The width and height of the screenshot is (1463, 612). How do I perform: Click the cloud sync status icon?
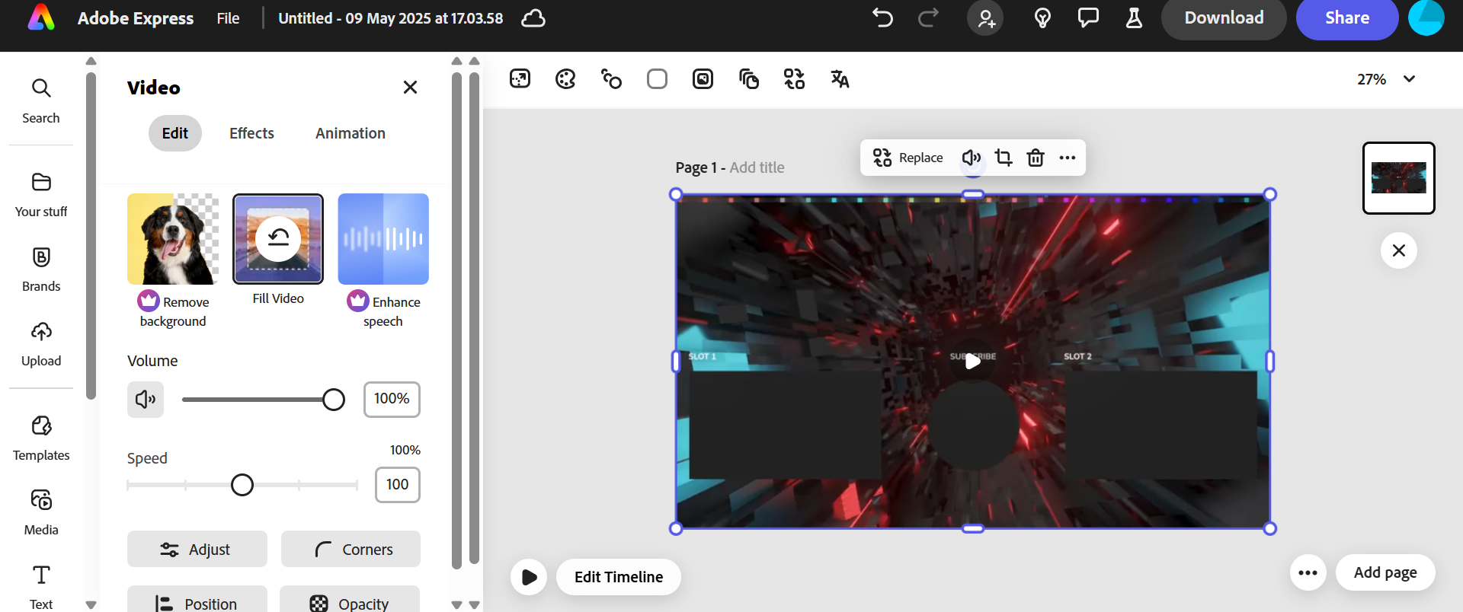click(x=533, y=18)
